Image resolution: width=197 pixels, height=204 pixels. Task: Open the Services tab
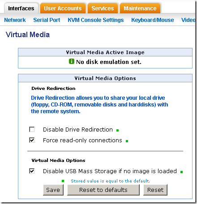coord(103,8)
